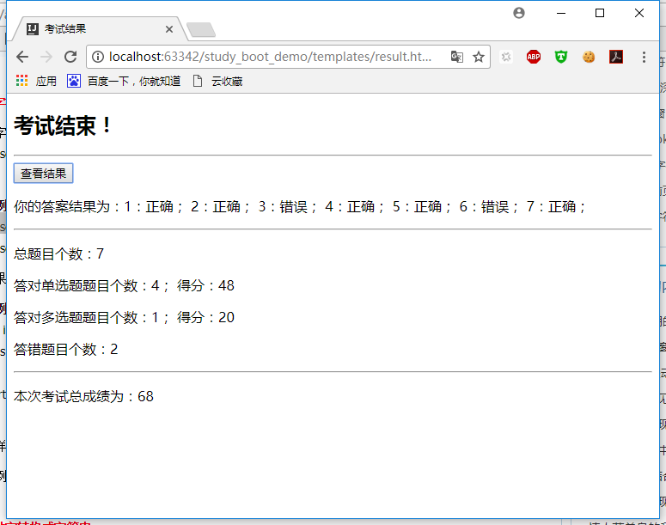
Task: Click the greyed-out gear extension icon
Action: click(x=506, y=57)
